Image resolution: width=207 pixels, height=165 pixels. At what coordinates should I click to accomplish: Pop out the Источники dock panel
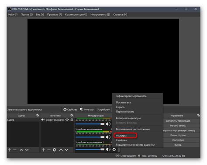72,116
